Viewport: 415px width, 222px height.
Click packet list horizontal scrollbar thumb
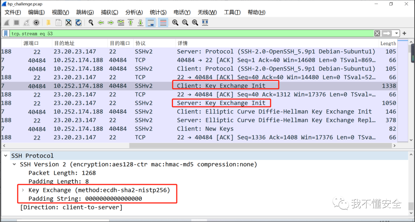click(x=261, y=145)
